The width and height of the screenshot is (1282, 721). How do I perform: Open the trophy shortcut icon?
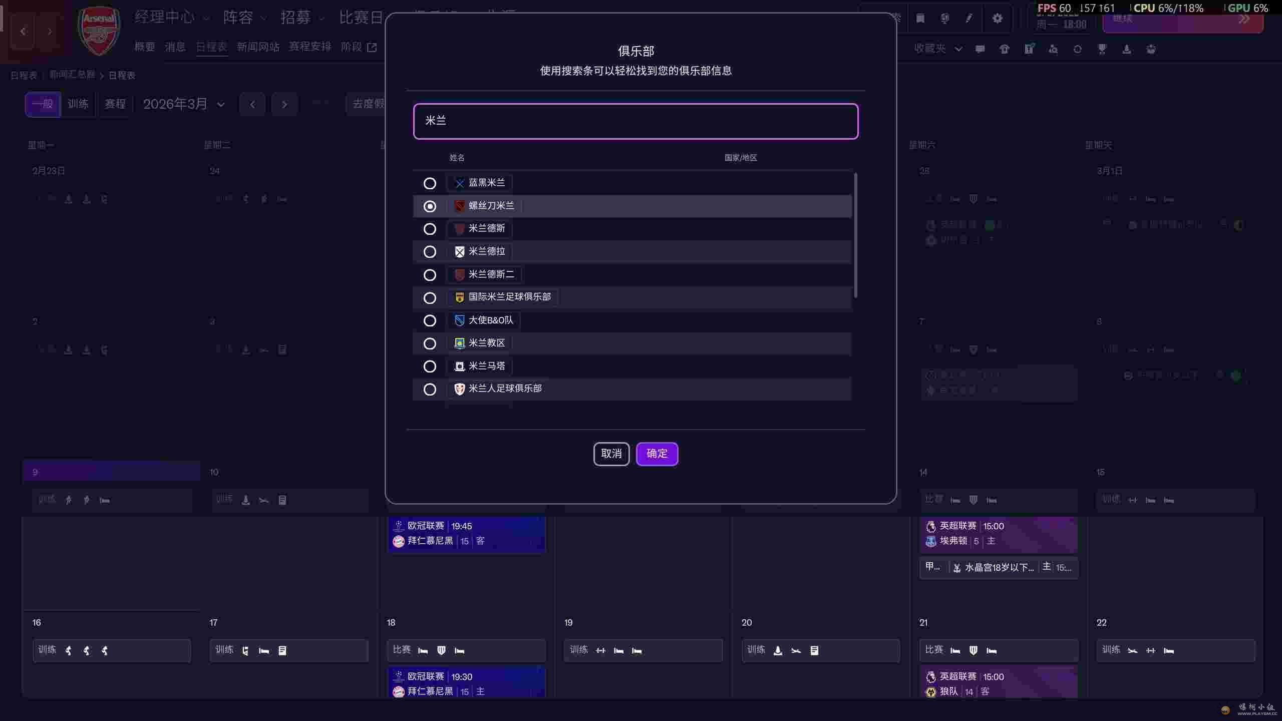point(1102,49)
